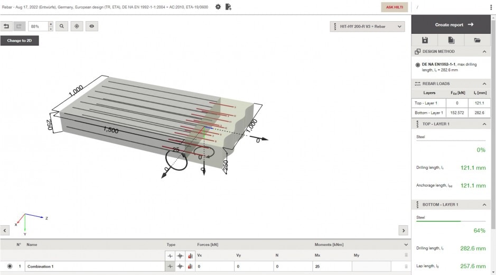This screenshot has height=275, width=496.
Task: Click the Vy force input for Combination 1
Action: click(x=254, y=267)
